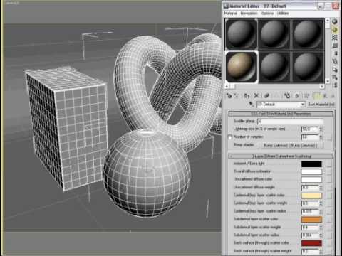Screen dimensions: 342x256
Task: Open the Material menu
Action: [x=231, y=14]
